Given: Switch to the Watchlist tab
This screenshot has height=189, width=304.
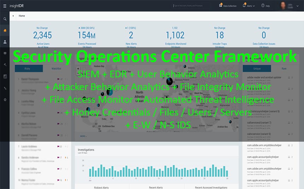Looking at the screenshot, I should [x=56, y=69].
